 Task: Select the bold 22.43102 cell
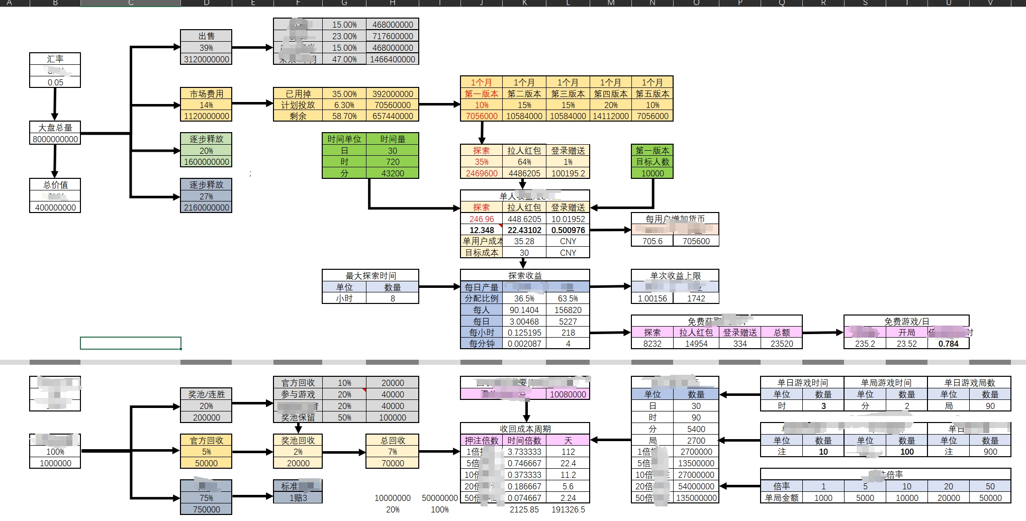coord(524,230)
